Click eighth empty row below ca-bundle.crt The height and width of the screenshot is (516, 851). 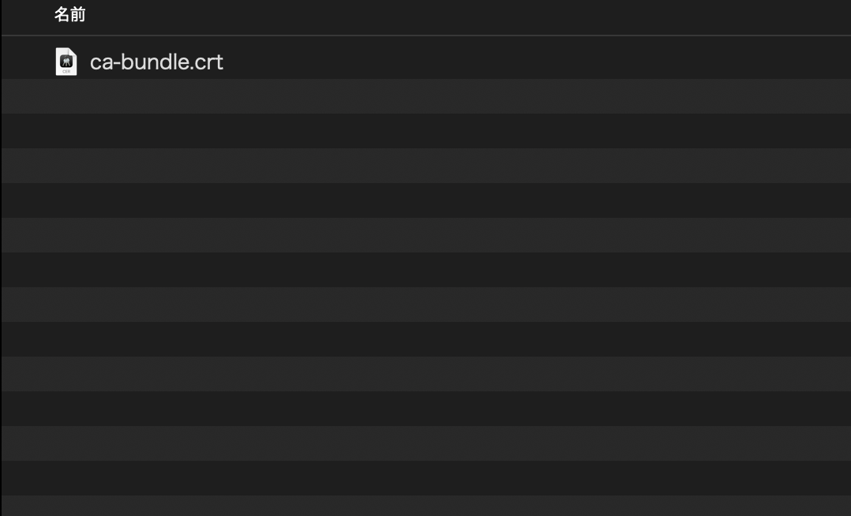click(x=426, y=339)
